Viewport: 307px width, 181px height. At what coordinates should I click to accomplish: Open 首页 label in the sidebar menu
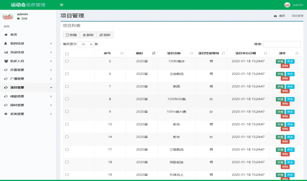pos(13,35)
